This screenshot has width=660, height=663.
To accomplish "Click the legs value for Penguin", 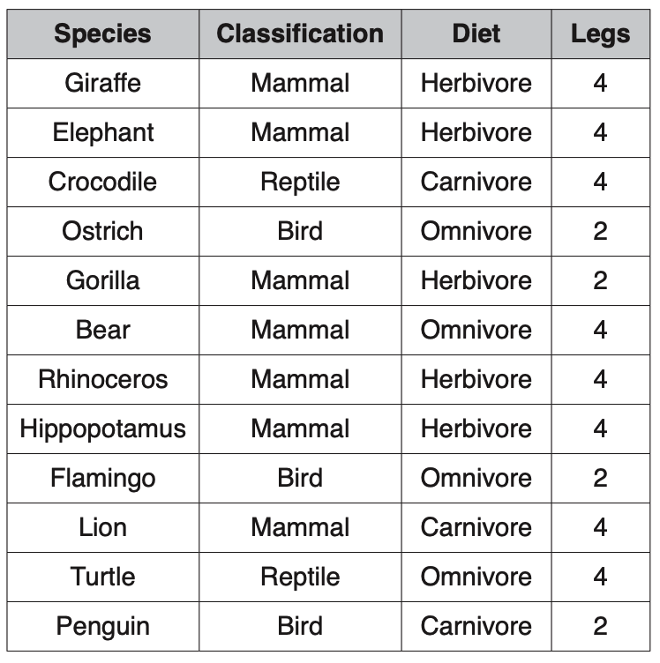I will pos(600,627).
